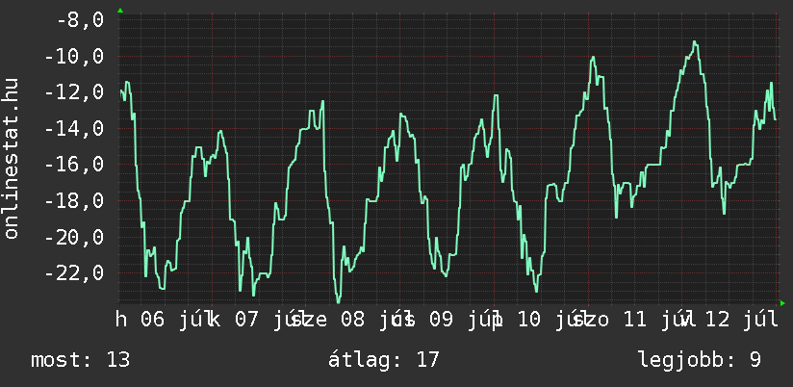The image size is (793, 387).
Task: Click the 'legjobb: 9' best value text
Action: click(x=700, y=360)
